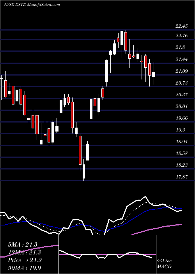Click the 19.66 price level label
Image resolution: width=195 pixels, height=274 pixels.
point(181,118)
